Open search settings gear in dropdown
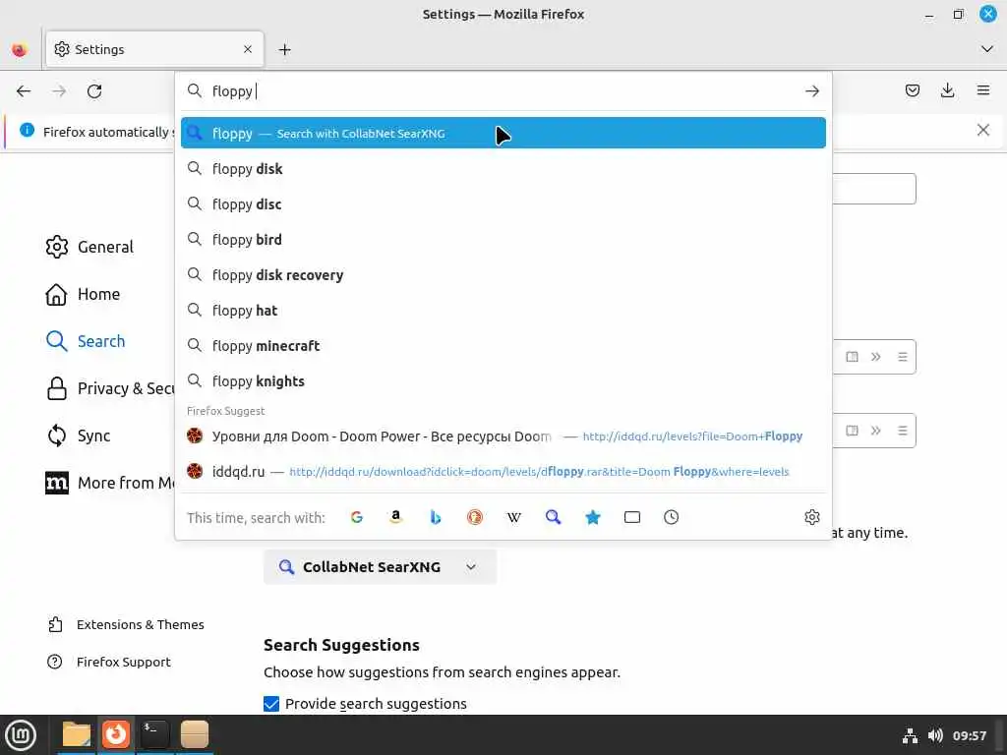Image resolution: width=1007 pixels, height=755 pixels. (x=811, y=517)
